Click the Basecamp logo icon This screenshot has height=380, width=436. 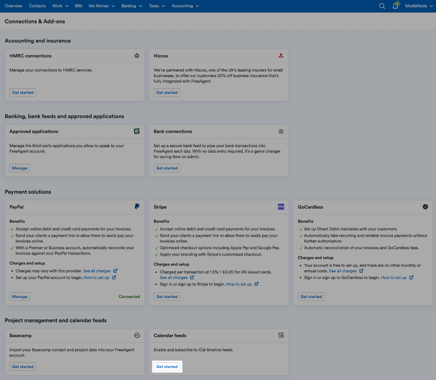pyautogui.click(x=137, y=335)
